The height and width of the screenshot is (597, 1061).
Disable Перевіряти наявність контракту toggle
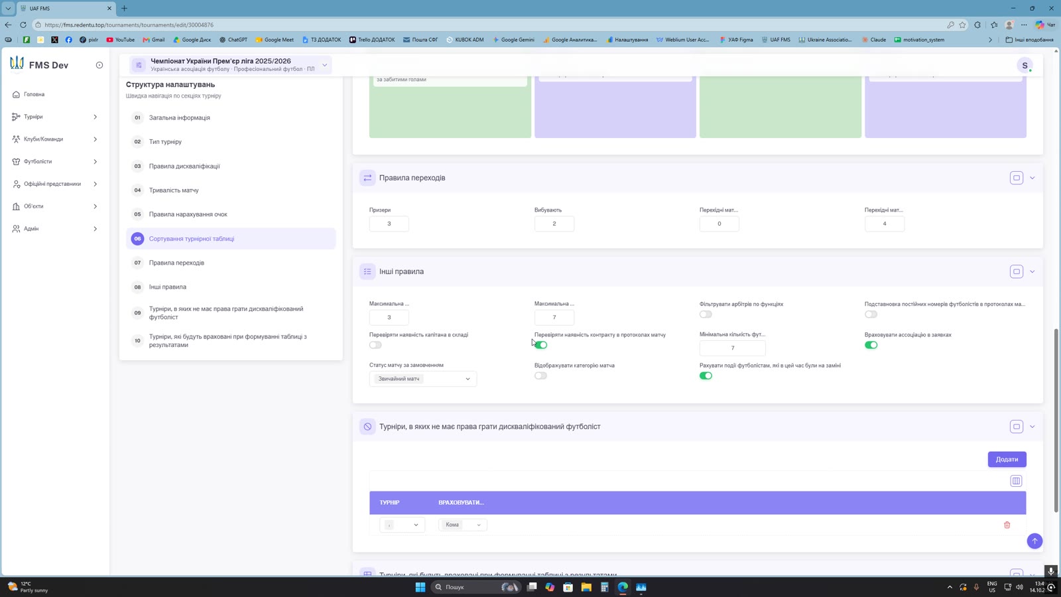coord(541,345)
